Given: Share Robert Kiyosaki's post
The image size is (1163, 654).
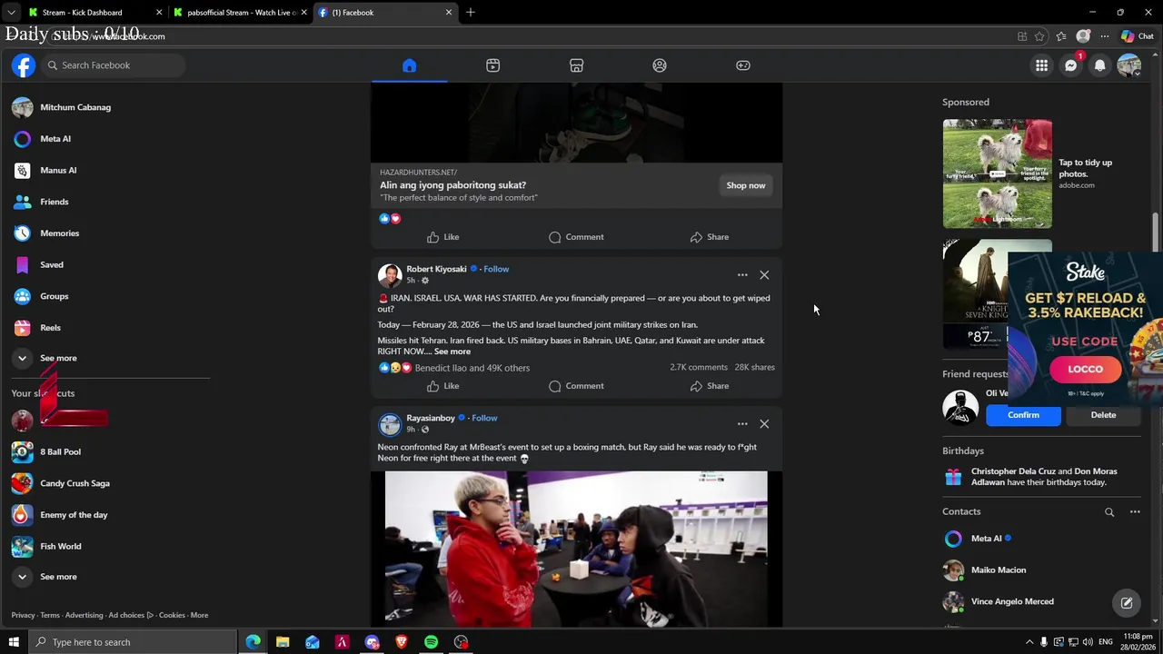Looking at the screenshot, I should coord(709,386).
